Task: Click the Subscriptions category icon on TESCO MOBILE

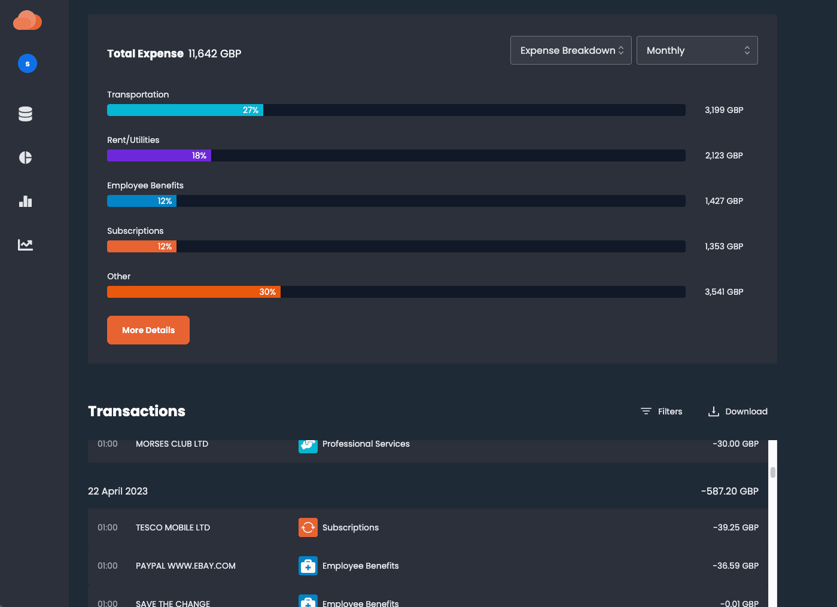Action: [308, 527]
